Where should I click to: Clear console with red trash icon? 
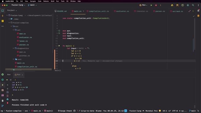[8, 103]
